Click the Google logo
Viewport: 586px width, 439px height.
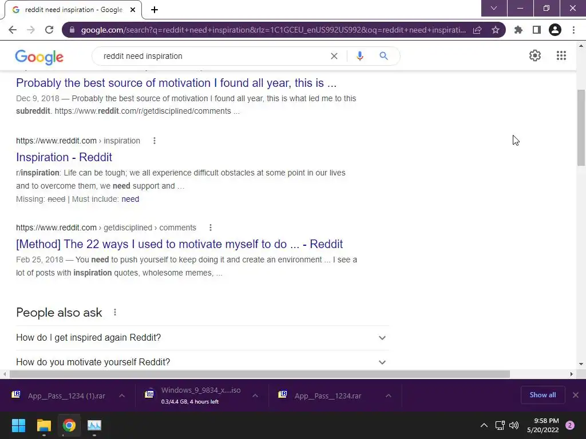coord(39,57)
